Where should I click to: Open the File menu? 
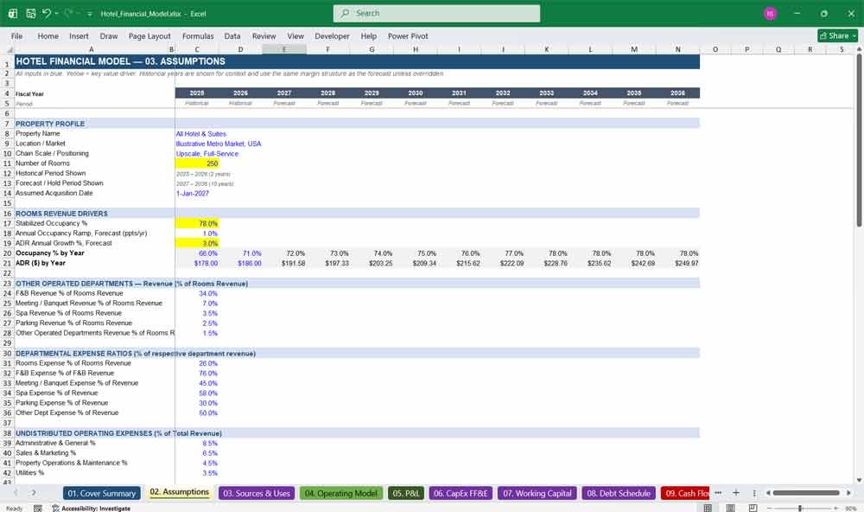tap(17, 35)
